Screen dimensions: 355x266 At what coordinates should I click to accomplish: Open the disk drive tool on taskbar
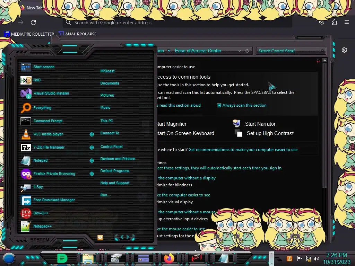pyautogui.click(x=116, y=258)
